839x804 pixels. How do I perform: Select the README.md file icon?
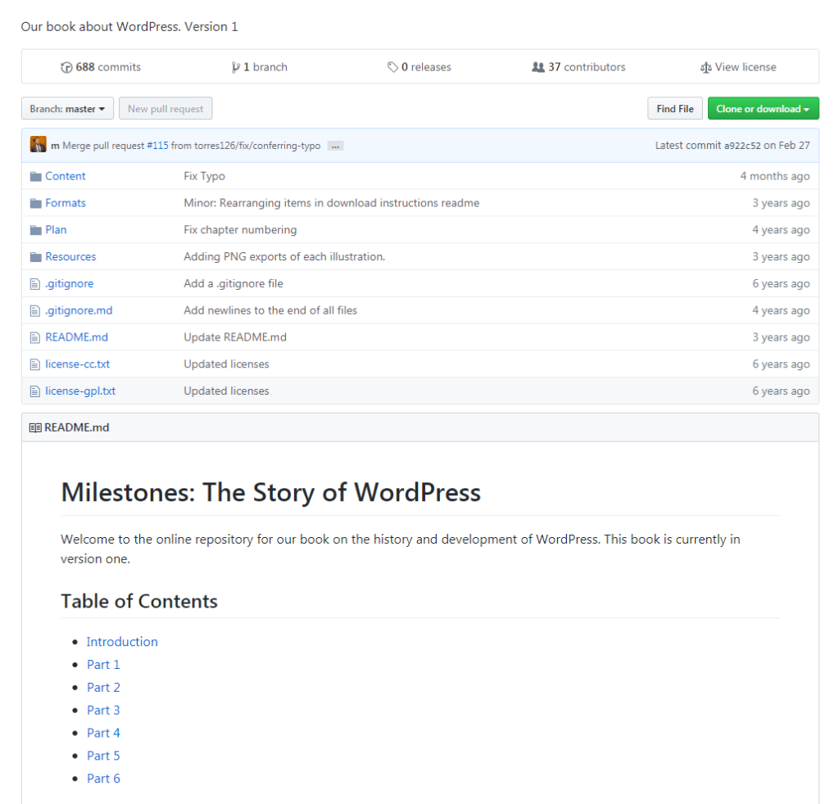click(x=34, y=337)
